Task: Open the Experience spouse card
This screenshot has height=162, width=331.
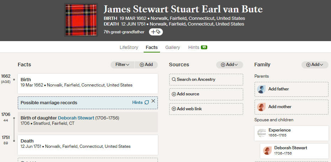Action: pos(292,133)
